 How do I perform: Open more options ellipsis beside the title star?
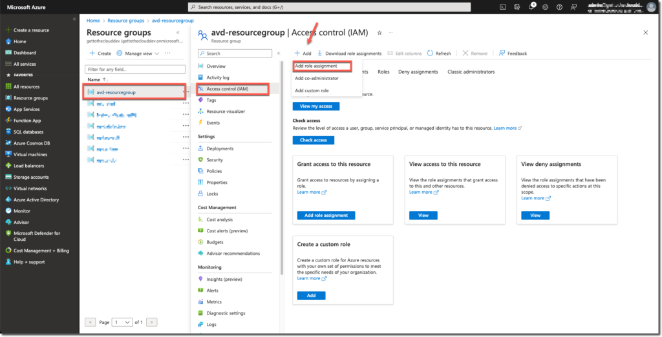391,32
